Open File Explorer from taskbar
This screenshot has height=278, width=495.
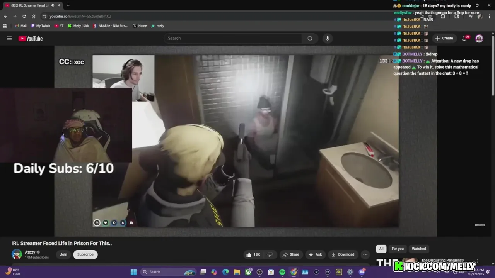(237, 272)
